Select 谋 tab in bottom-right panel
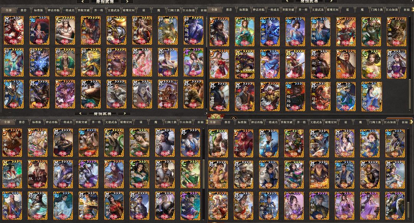This screenshot has height=223, width=414. pos(346,122)
